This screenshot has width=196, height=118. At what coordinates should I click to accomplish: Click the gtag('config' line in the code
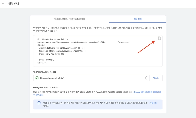(56, 60)
